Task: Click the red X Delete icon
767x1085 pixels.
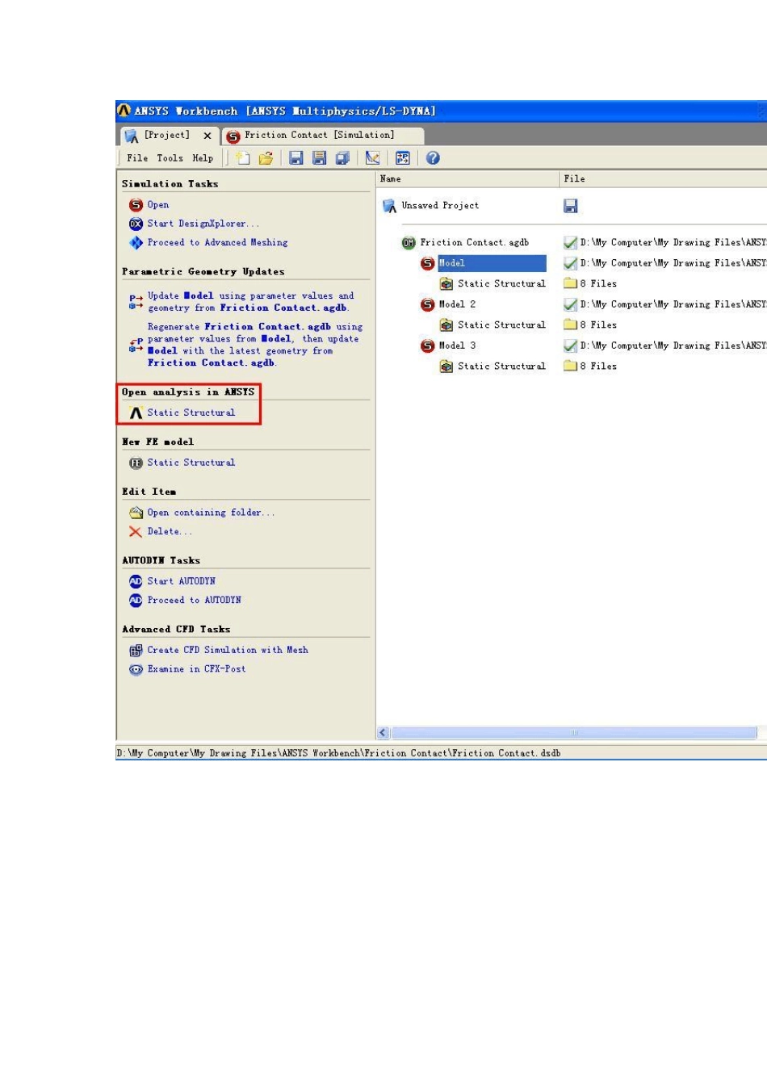Action: coord(136,531)
